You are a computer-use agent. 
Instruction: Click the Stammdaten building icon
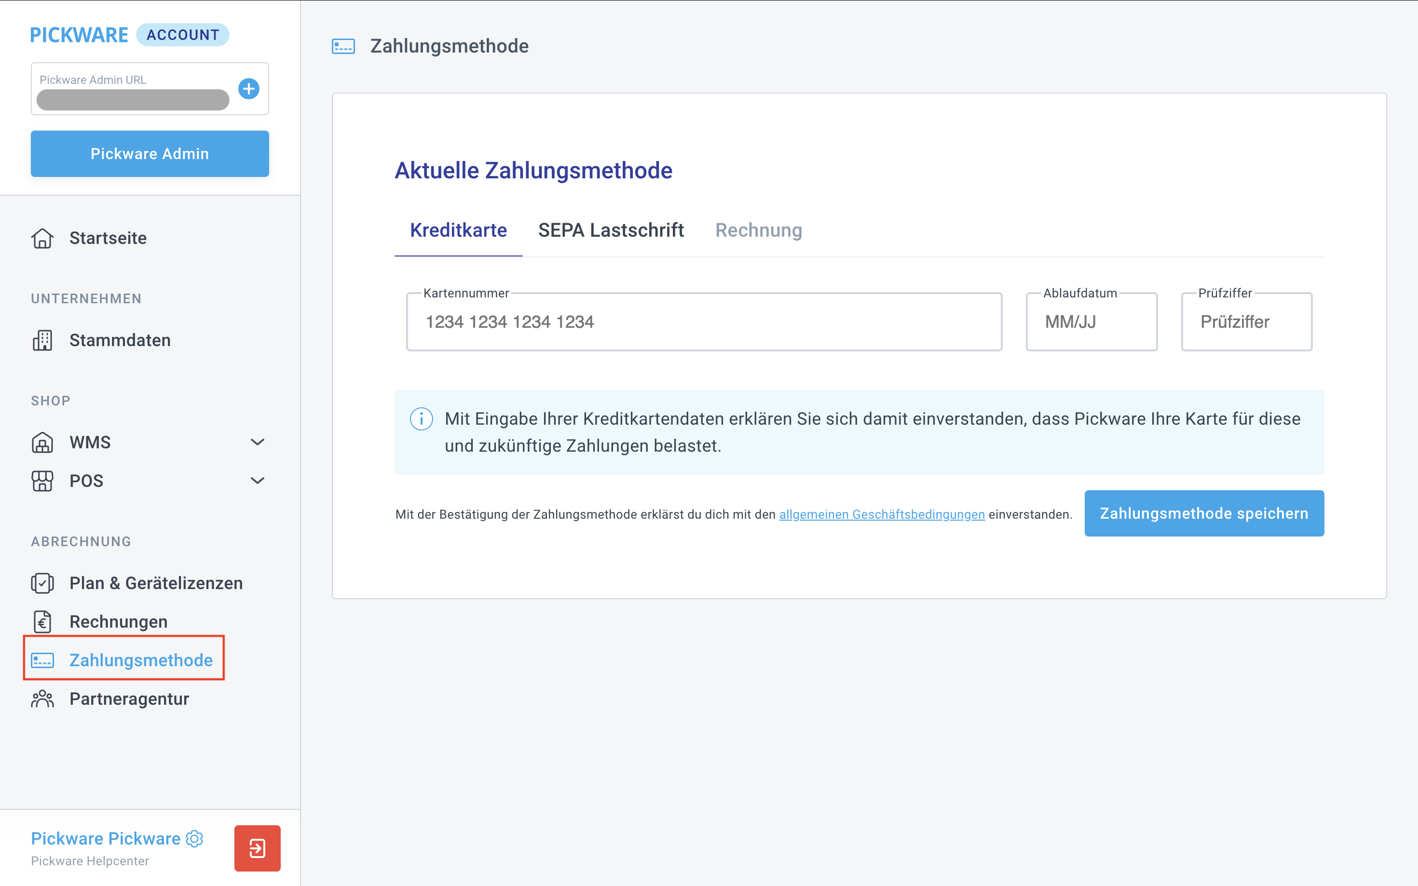42,340
